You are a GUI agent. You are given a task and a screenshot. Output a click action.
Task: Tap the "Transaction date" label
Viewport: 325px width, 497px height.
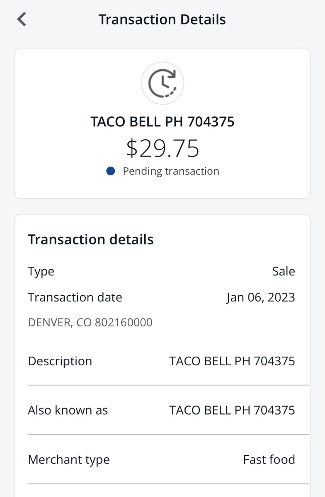[75, 297]
